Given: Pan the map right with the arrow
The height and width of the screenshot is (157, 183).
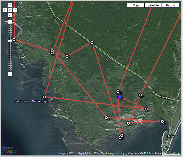Looking at the screenshot, I should [x=15, y=10].
